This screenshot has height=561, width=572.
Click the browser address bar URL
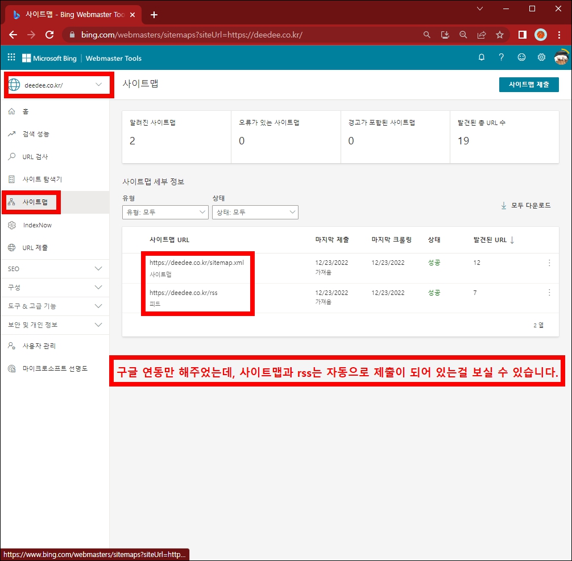click(192, 35)
